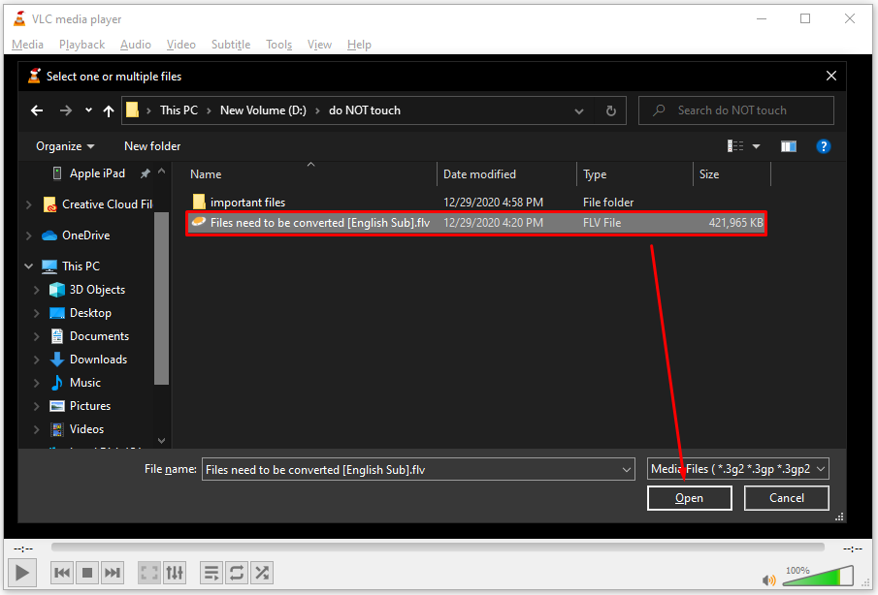Image resolution: width=878 pixels, height=595 pixels.
Task: Open the Video menu
Action: tap(180, 45)
